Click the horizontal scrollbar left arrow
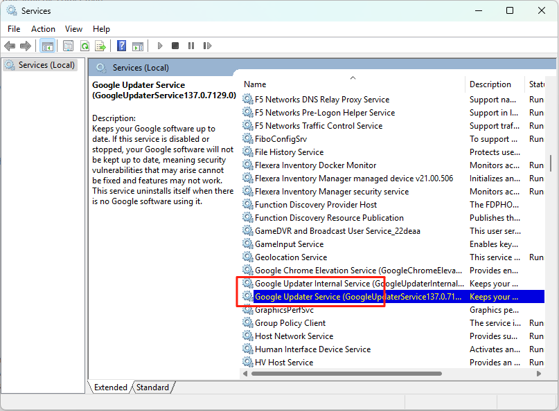This screenshot has height=411, width=559. coord(245,374)
